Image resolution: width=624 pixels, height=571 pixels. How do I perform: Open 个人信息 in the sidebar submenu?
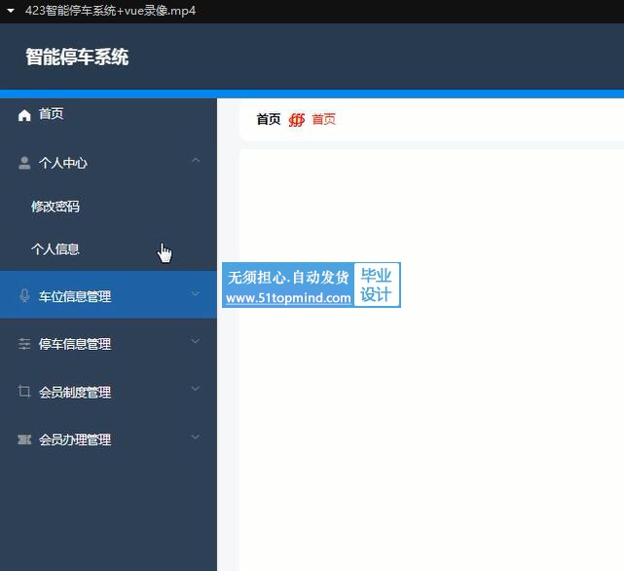click(x=55, y=249)
